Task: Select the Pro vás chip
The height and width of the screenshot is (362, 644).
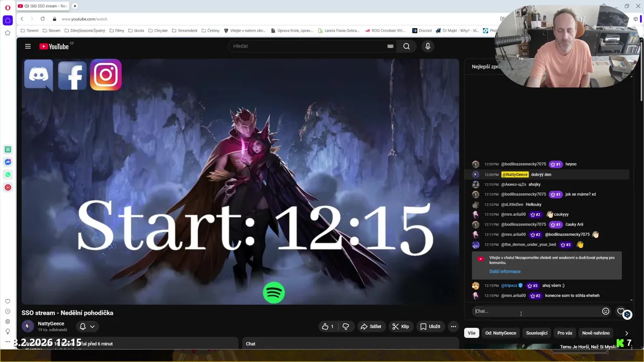Action: point(565,333)
